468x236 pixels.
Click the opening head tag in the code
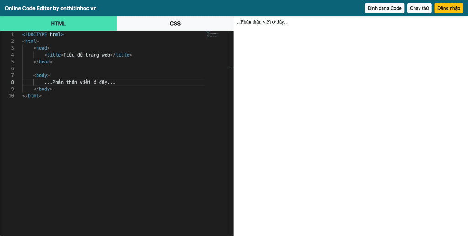click(x=42, y=48)
